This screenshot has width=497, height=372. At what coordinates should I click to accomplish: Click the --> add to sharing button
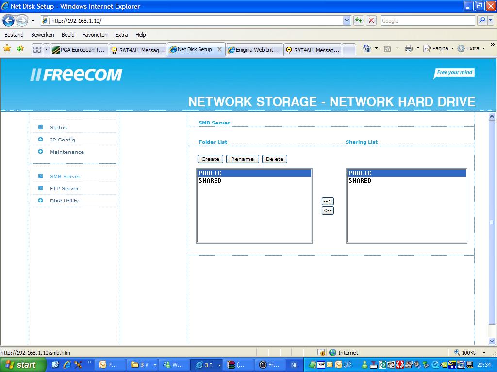click(x=328, y=201)
